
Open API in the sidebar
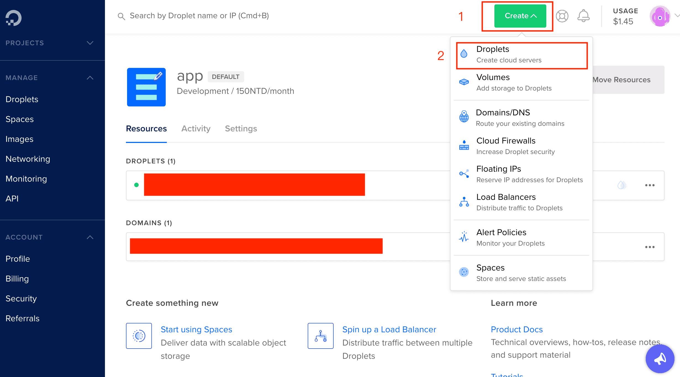12,199
